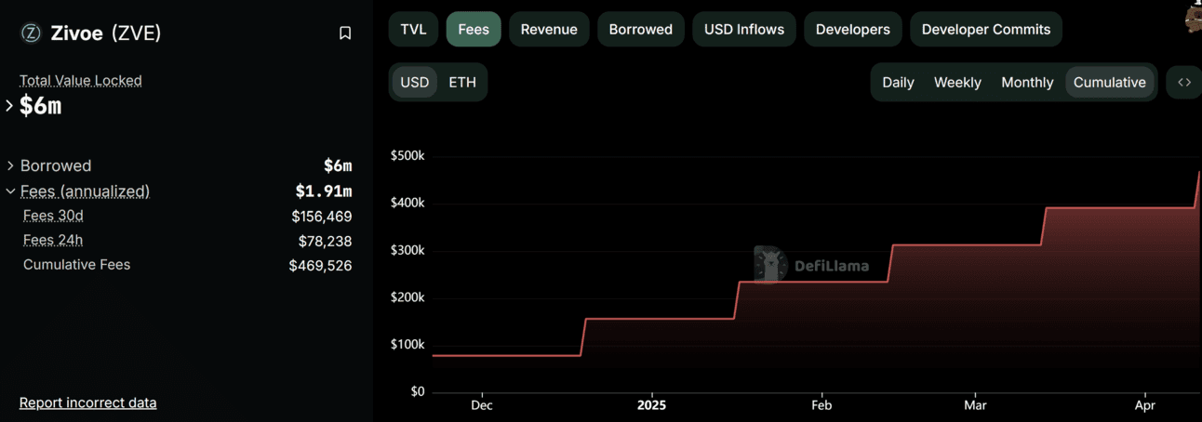Click the $100k axis label

pos(407,345)
